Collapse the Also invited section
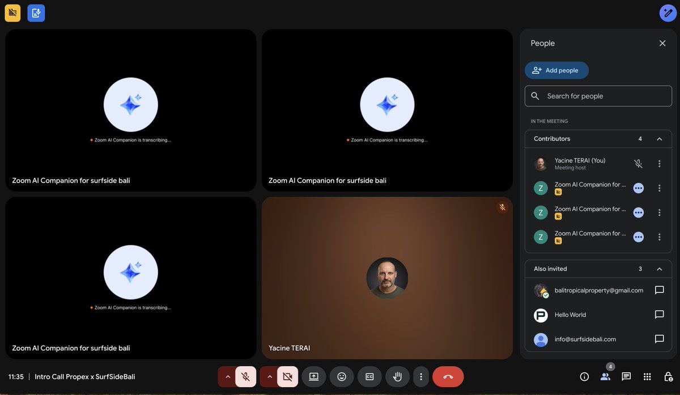 pos(660,269)
